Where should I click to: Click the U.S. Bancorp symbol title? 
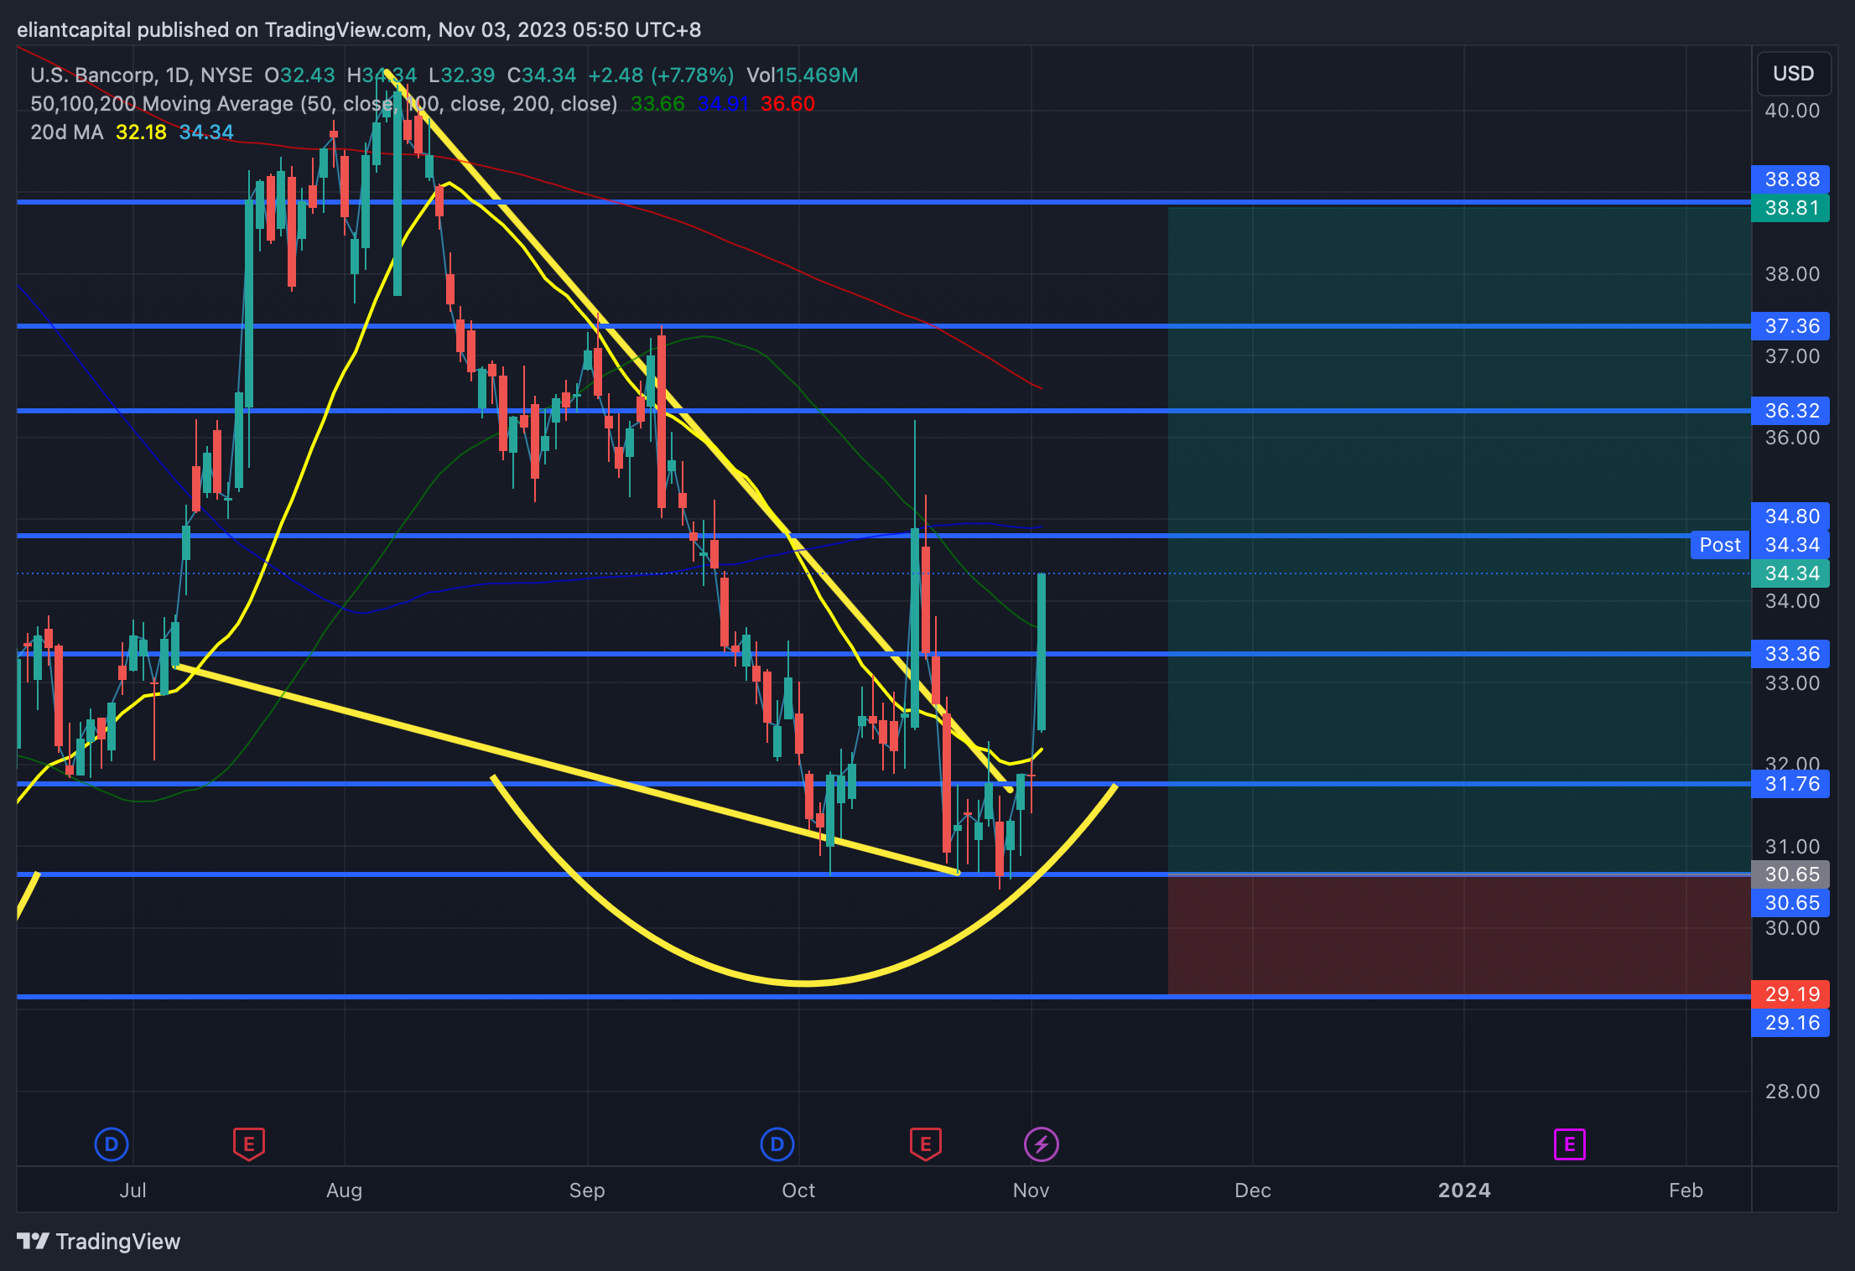(x=92, y=75)
